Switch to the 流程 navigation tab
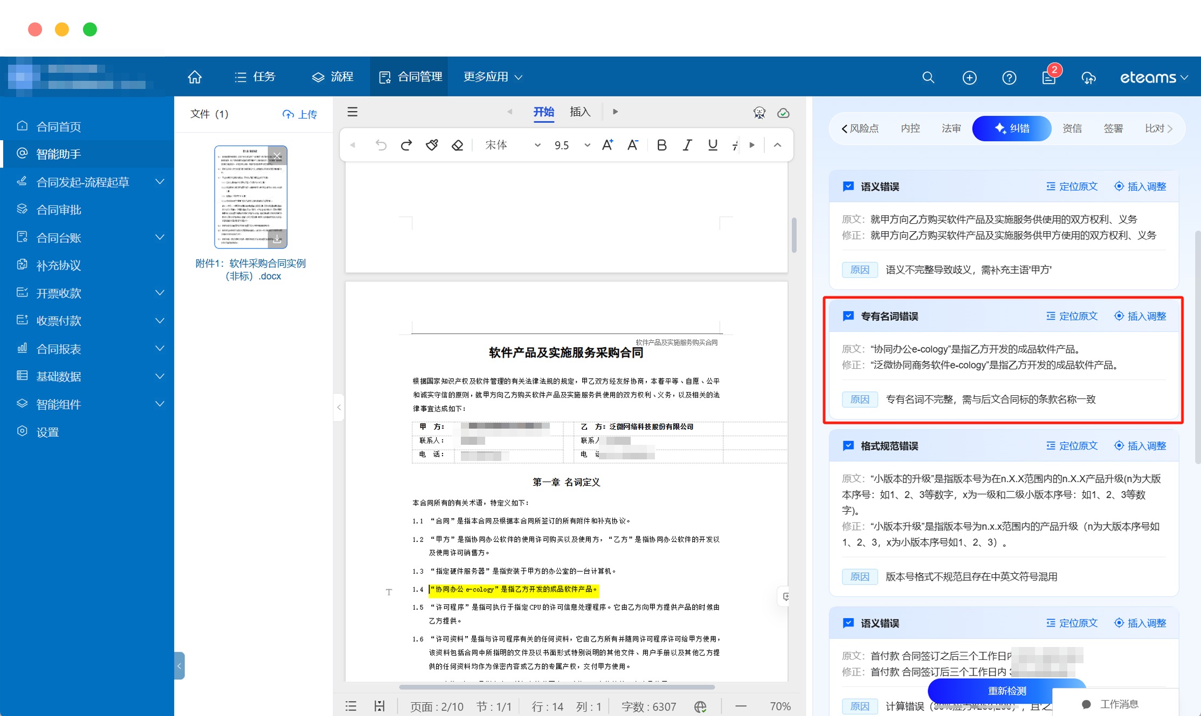Image resolution: width=1201 pixels, height=716 pixels. (x=333, y=77)
